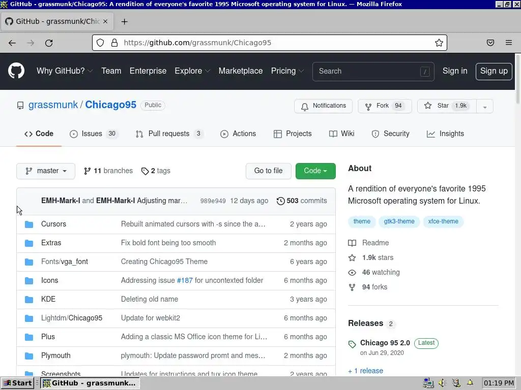Click the notification bell tray icon

pos(470,383)
